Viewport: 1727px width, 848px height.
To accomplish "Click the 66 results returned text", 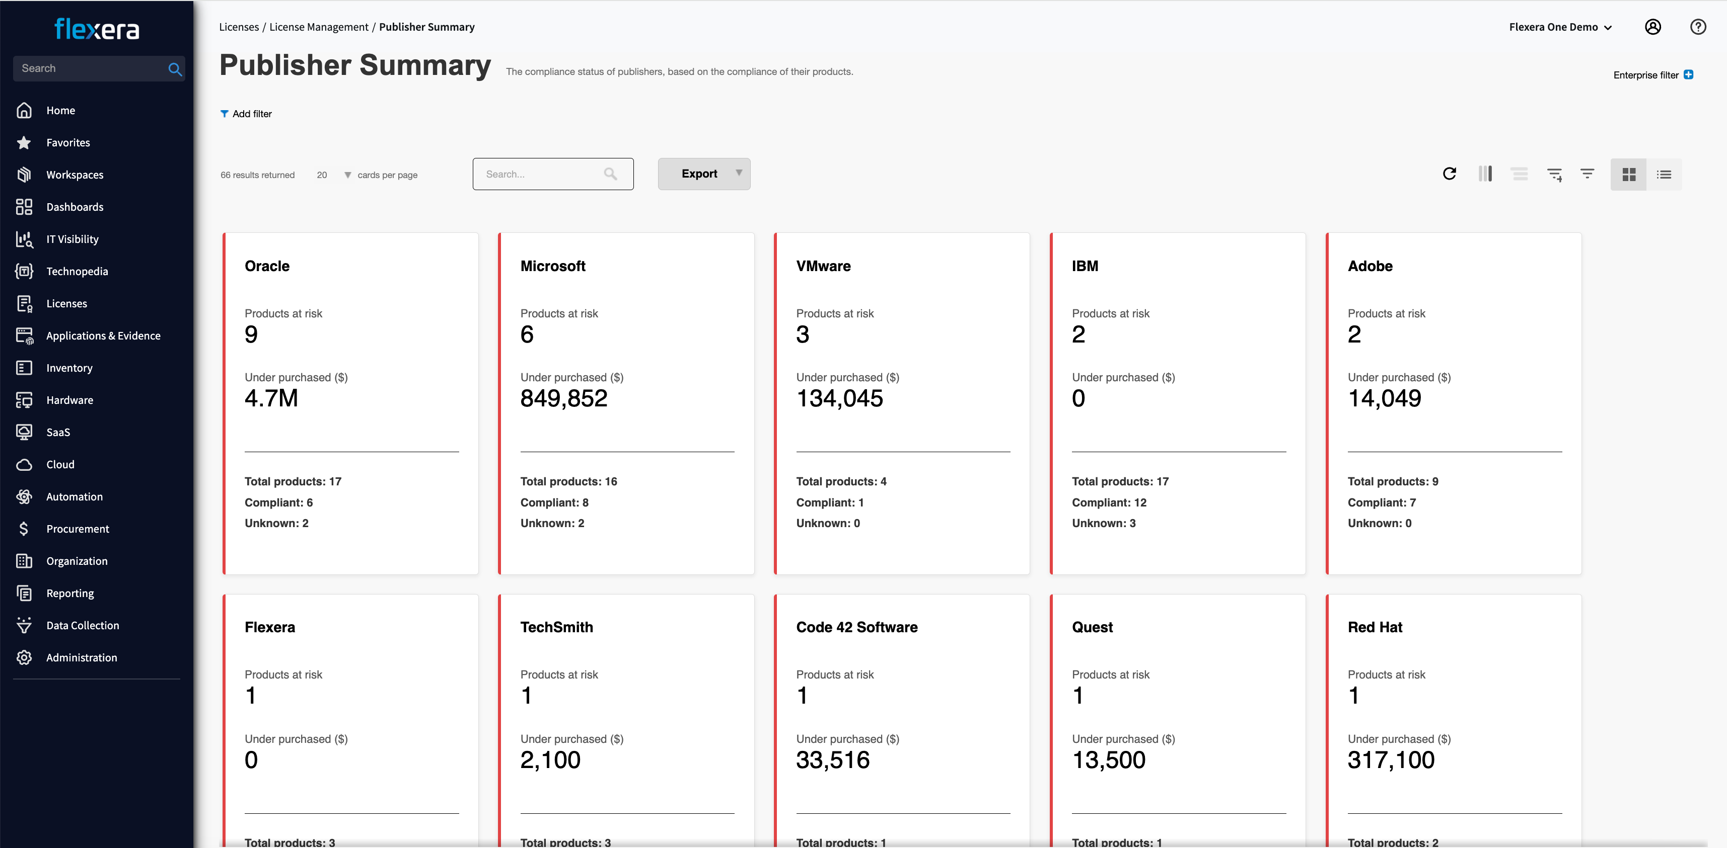I will 257,175.
